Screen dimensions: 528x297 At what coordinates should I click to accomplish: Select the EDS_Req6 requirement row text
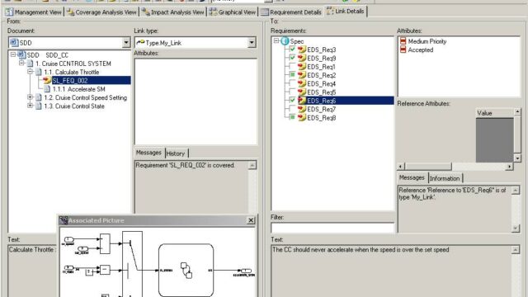pyautogui.click(x=321, y=101)
